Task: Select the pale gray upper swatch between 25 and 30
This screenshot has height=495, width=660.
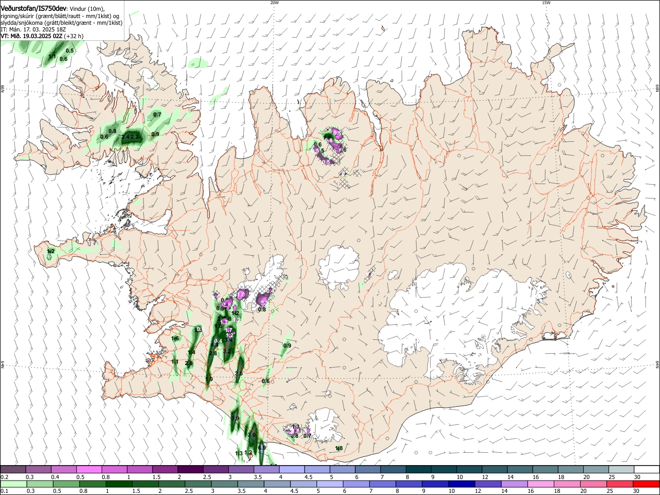Action: tap(622, 469)
